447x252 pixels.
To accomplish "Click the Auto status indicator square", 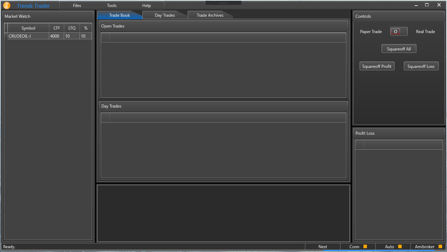I will pos(400,246).
